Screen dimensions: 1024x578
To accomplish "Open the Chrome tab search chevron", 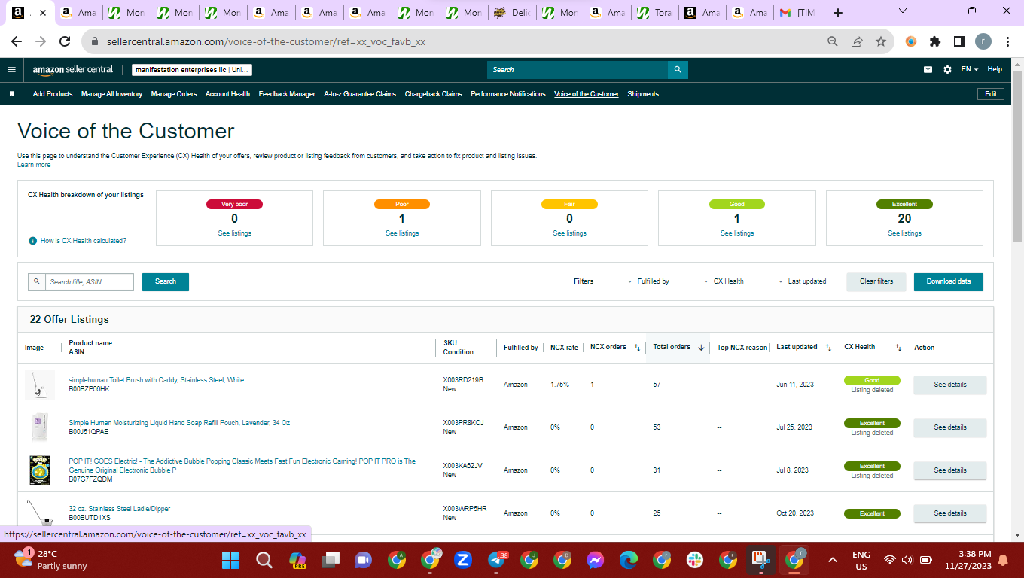I will point(903,11).
